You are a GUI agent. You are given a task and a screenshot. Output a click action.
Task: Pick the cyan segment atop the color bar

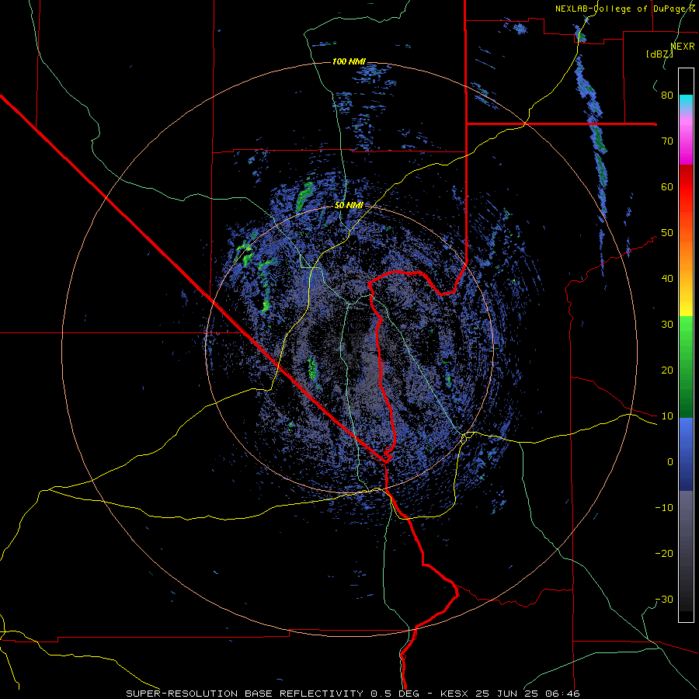point(686,102)
